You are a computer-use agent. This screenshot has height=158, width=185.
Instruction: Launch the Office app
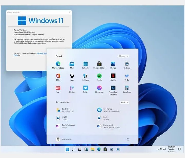coord(58,77)
